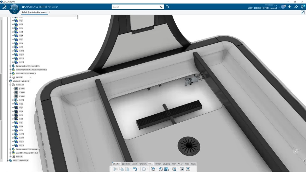
Task: Click the xy plane square icon
Action: 16,89
